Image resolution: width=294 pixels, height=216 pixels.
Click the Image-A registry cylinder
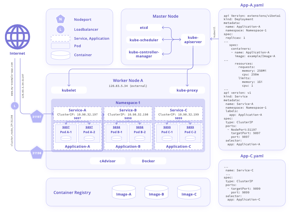[124, 192]
